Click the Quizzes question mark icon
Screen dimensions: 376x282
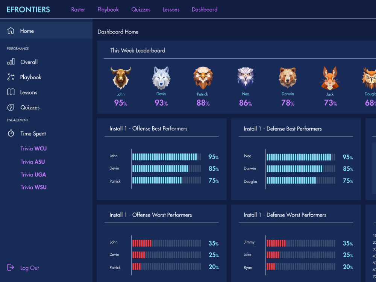11,108
